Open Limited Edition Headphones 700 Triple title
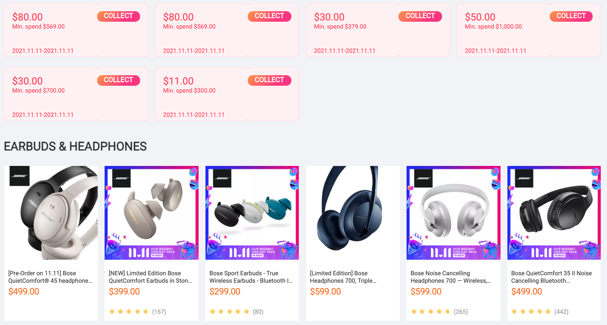Screen dimensions: 607x325 point(343,277)
